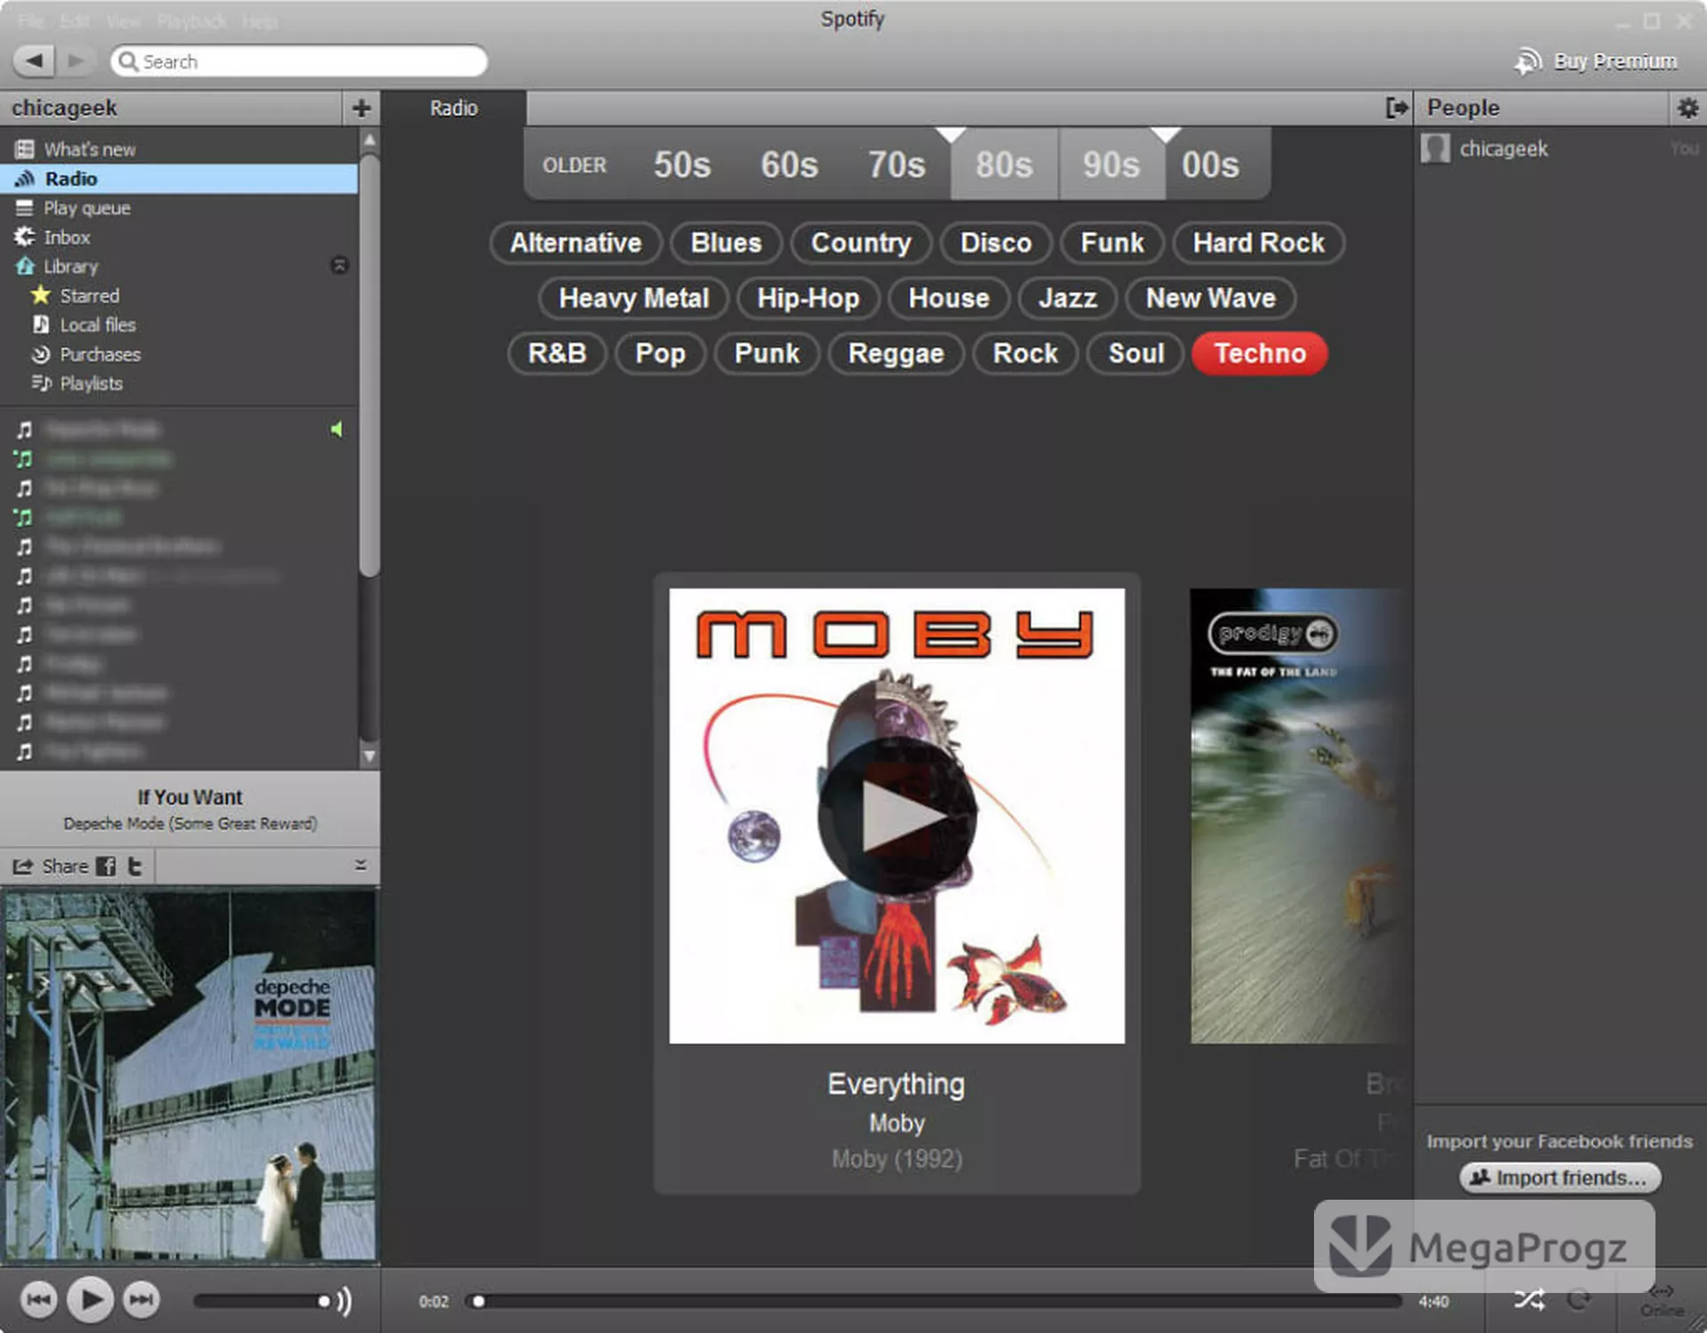Click the track progress bar
The image size is (1707, 1333).
click(934, 1301)
